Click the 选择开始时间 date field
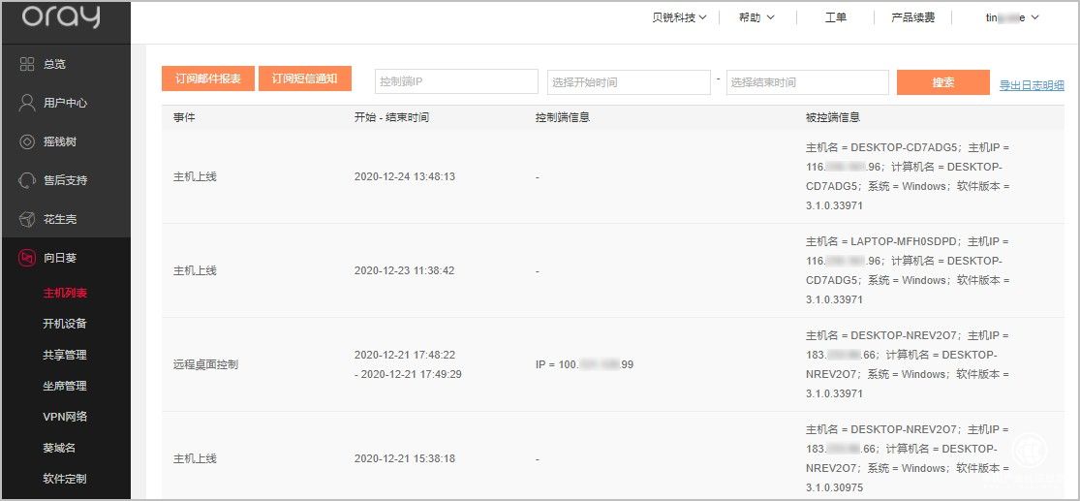 (629, 82)
